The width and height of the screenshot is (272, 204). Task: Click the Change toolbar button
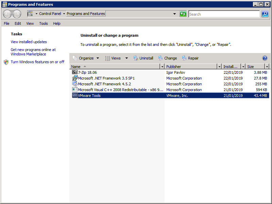tap(168, 58)
